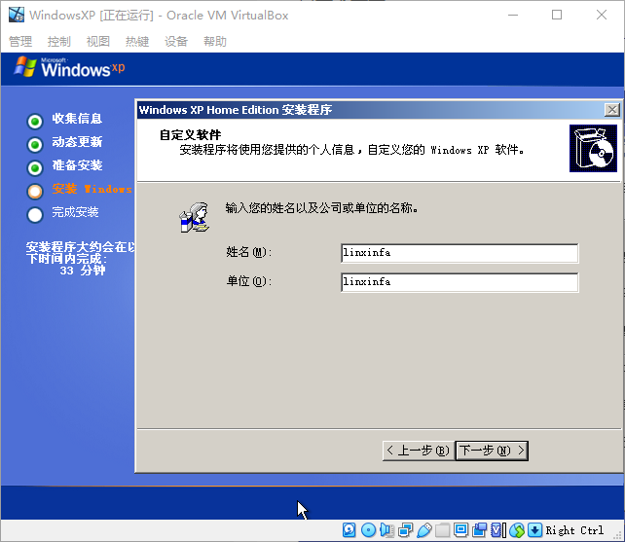Maximize the VirtualBox window

click(557, 16)
